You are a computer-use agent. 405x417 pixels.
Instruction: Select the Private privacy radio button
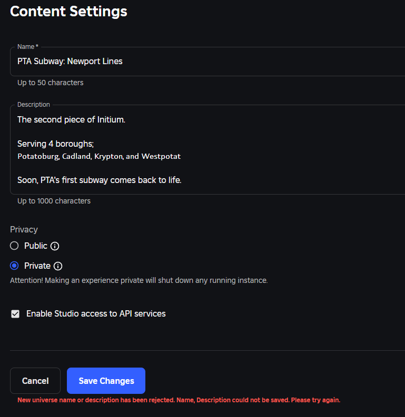(14, 266)
